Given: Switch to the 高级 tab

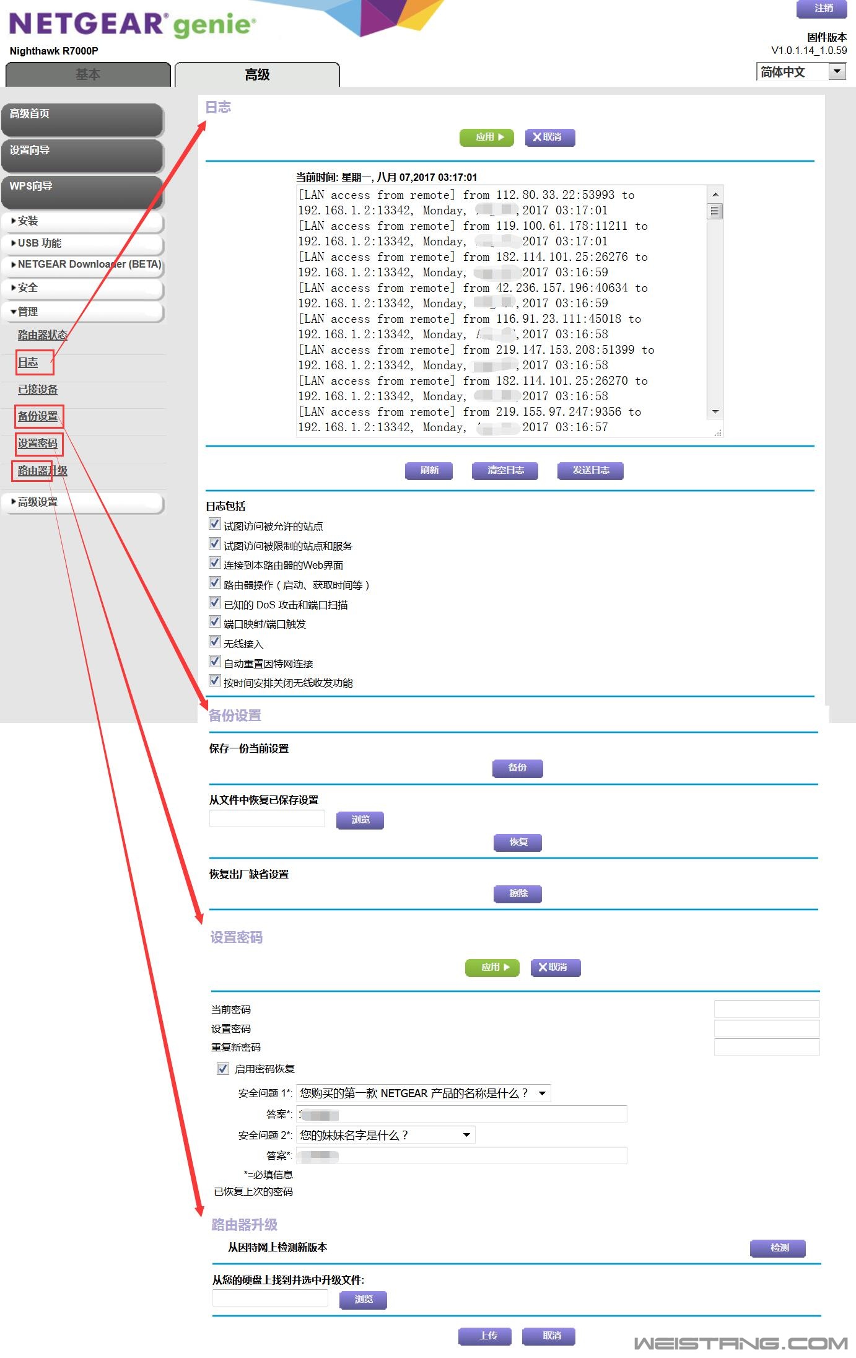Looking at the screenshot, I should coord(257,74).
